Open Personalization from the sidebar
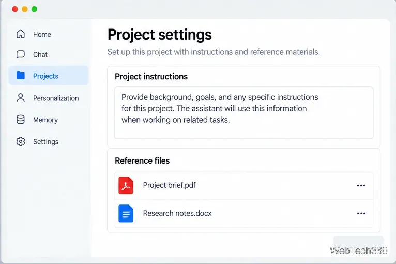Image resolution: width=396 pixels, height=264 pixels. point(56,98)
